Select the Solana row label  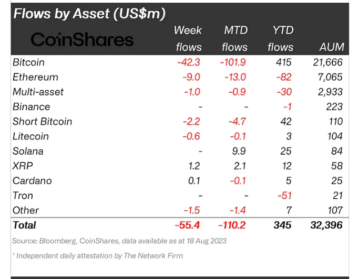[28, 151]
